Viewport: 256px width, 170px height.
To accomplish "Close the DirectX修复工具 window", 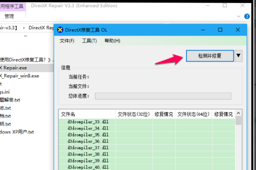I will click(x=238, y=30).
